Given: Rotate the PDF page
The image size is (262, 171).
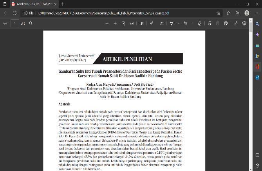Looking at the screenshot, I should click(123, 23).
